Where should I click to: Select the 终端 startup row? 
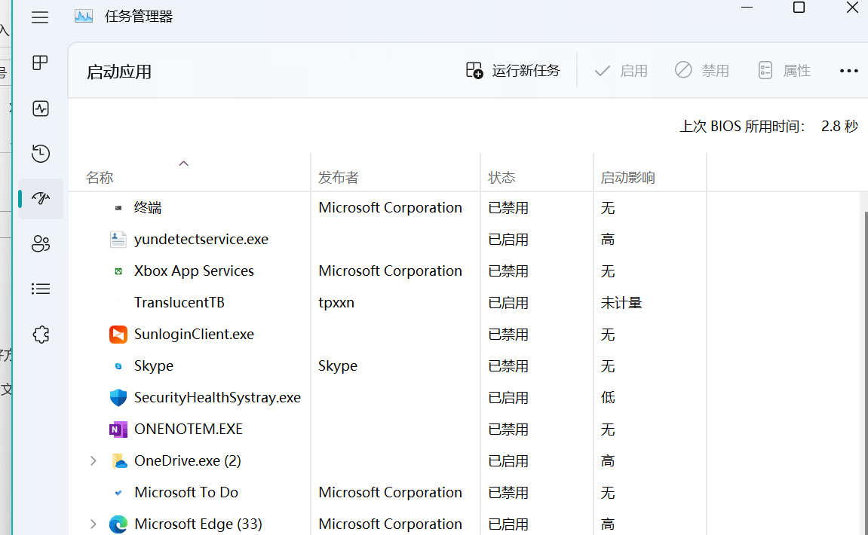point(388,208)
